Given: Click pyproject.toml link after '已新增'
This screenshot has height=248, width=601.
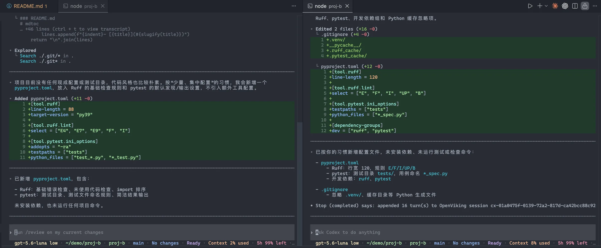Looking at the screenshot, I should (x=52, y=179).
